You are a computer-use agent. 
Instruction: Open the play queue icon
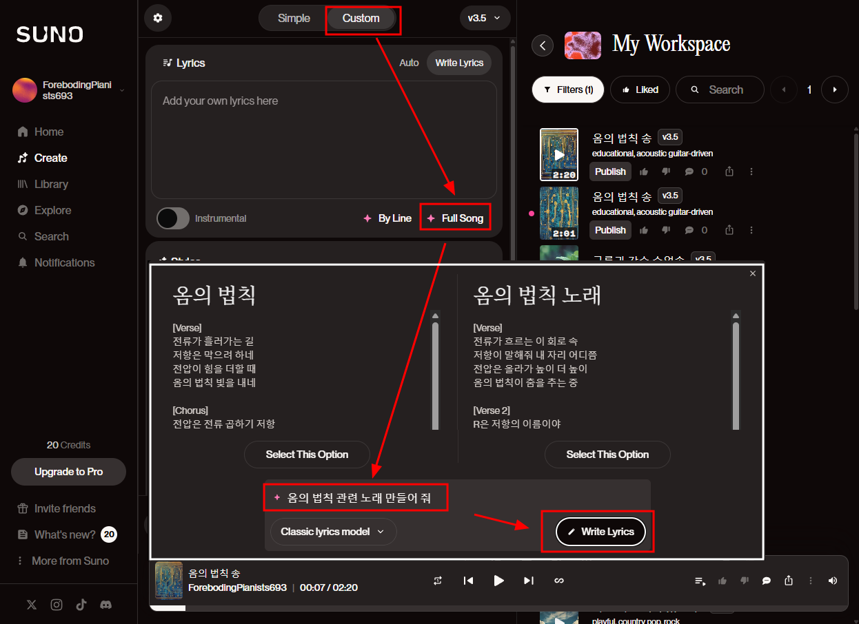click(700, 581)
